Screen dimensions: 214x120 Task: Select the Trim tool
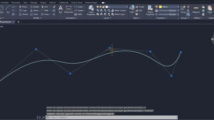44,7
